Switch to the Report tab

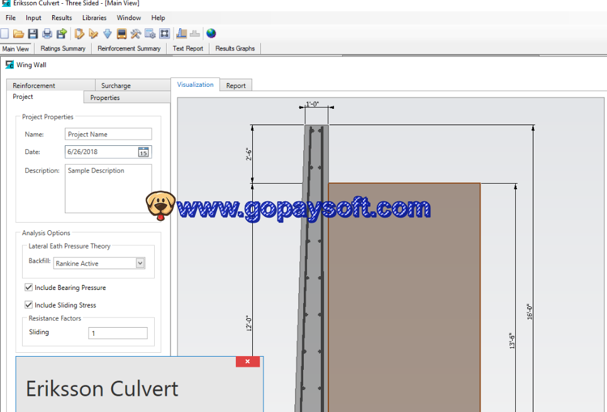coord(236,86)
